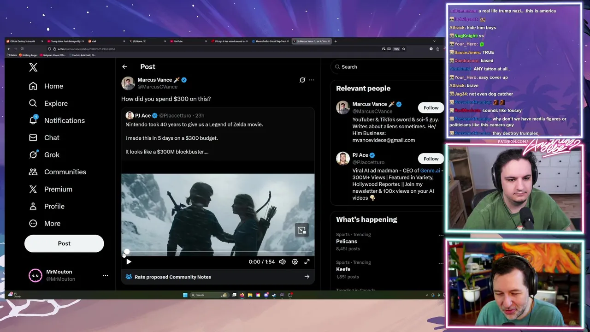
Task: Open video settings gear
Action: point(295,261)
